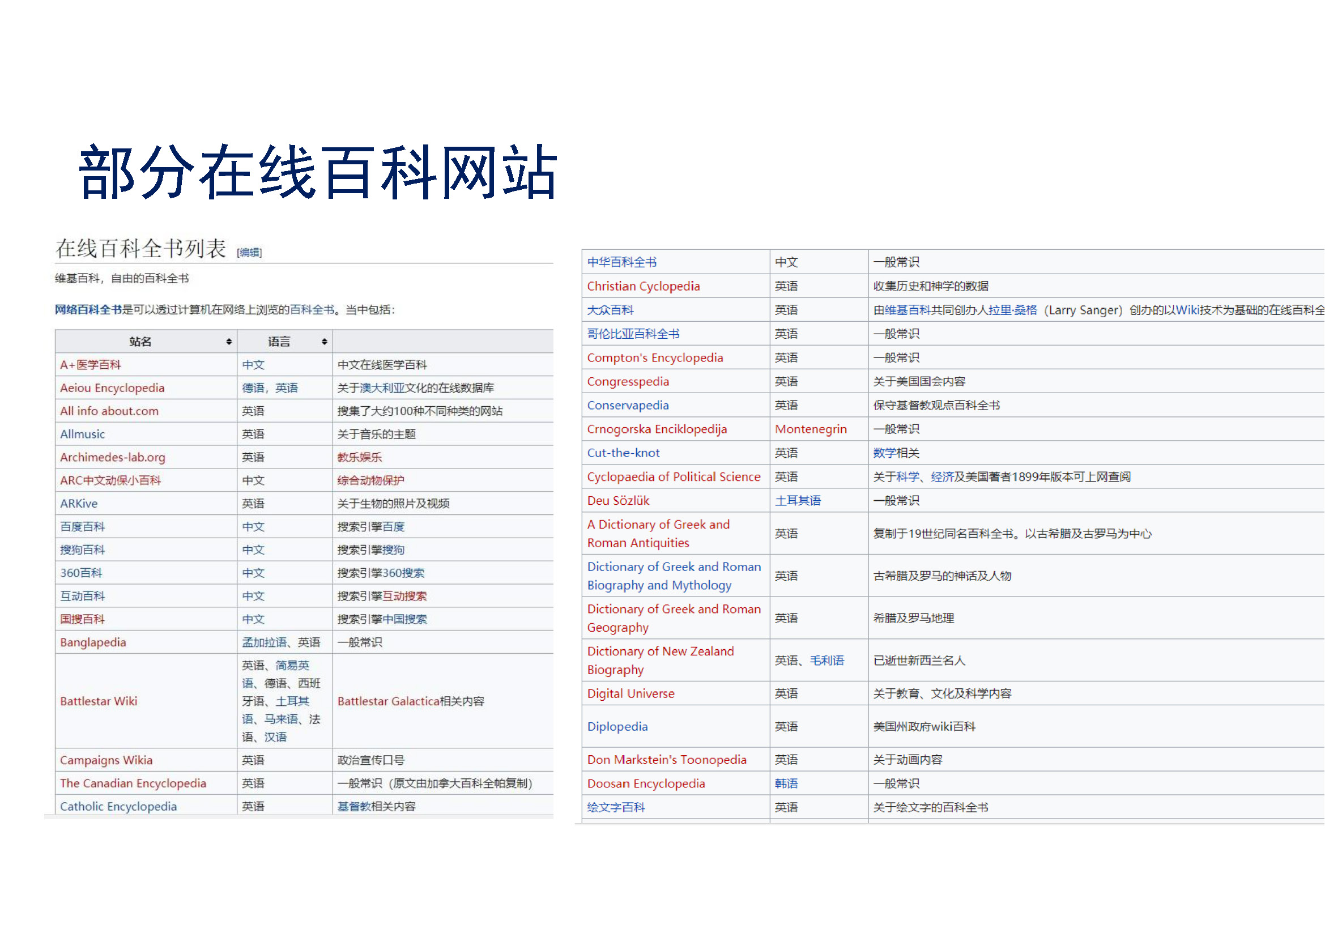Screen dimensions: 1325x937
Task: Click the A+医学百科 red link
Action: [x=91, y=365]
